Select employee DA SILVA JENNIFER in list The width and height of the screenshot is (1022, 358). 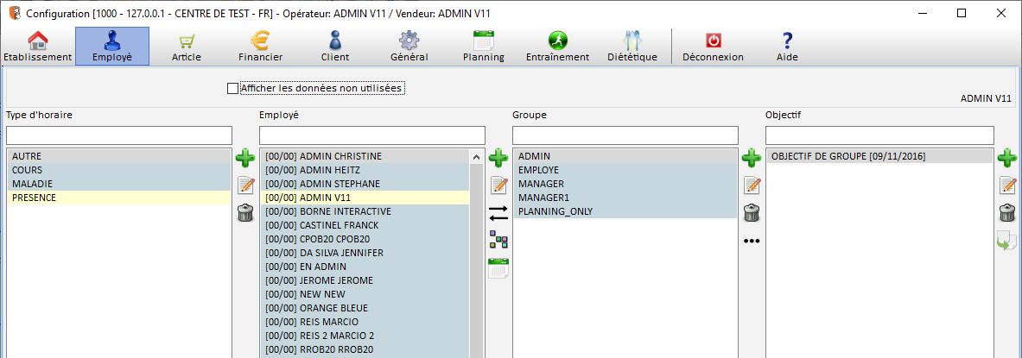pos(325,253)
